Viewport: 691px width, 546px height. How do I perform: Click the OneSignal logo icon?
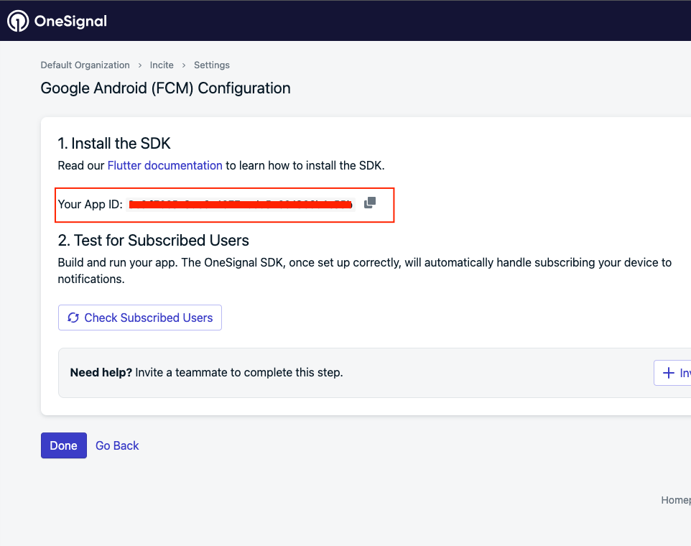coord(18,21)
